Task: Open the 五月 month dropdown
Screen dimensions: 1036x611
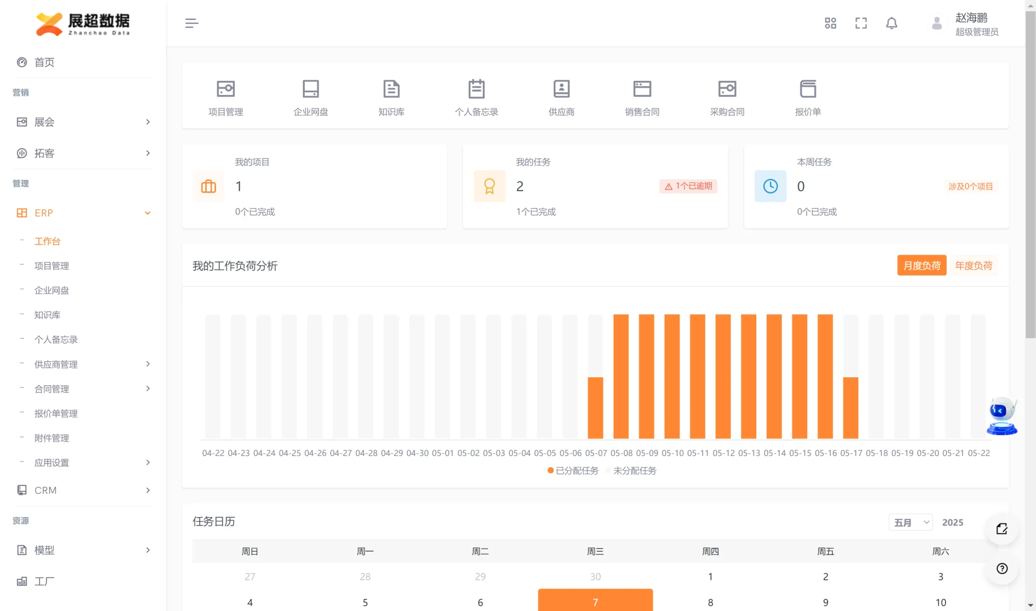Action: tap(910, 522)
